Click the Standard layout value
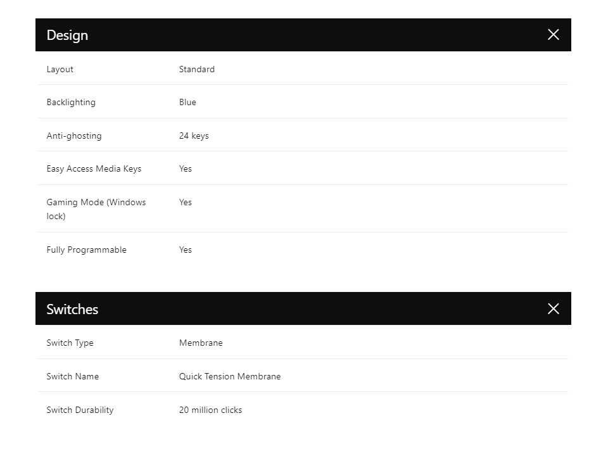Screen dimensions: 608x456 point(197,69)
